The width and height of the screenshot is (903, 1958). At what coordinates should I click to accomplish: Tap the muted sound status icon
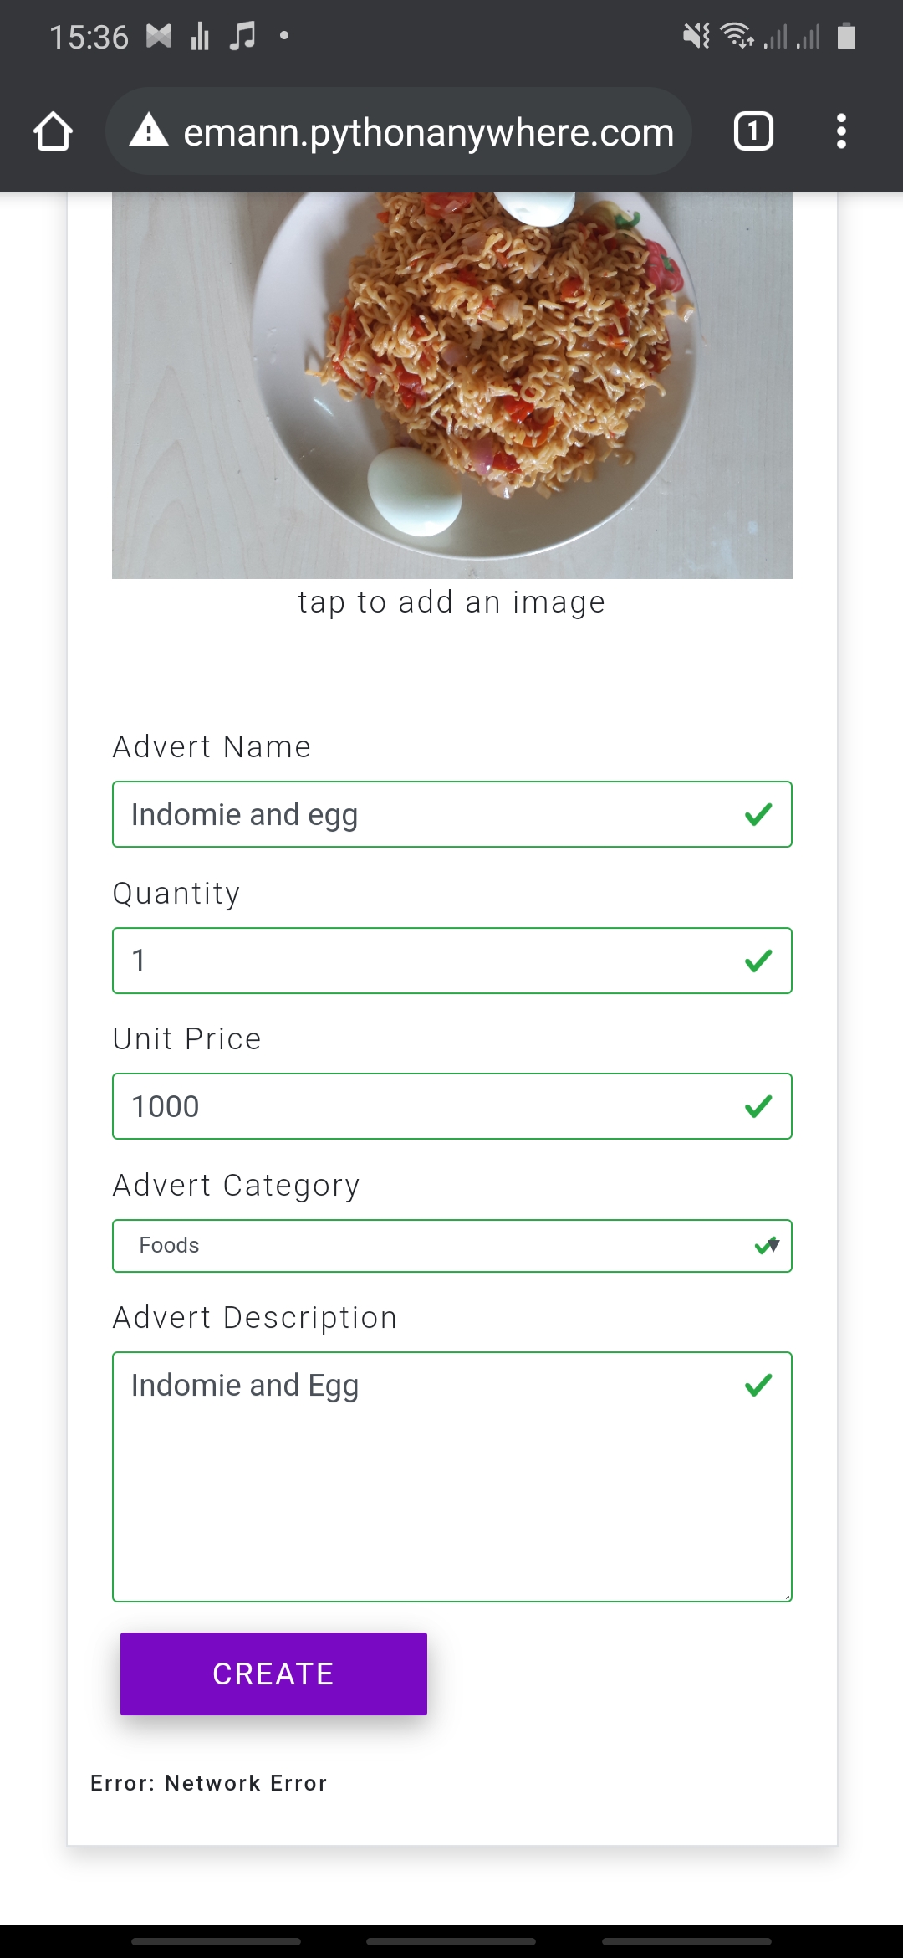tap(696, 36)
